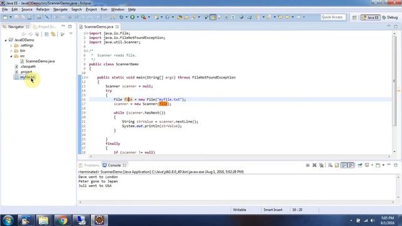Click the Smart Insert status bar entry
This screenshot has width=402, height=226.
(273, 210)
